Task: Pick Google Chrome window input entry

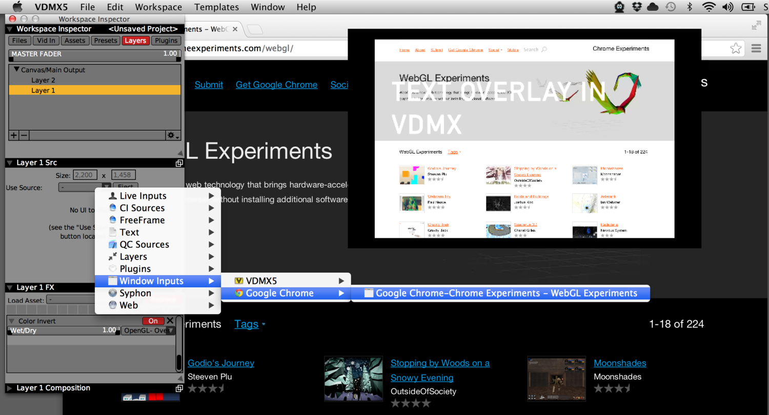Action: point(286,293)
